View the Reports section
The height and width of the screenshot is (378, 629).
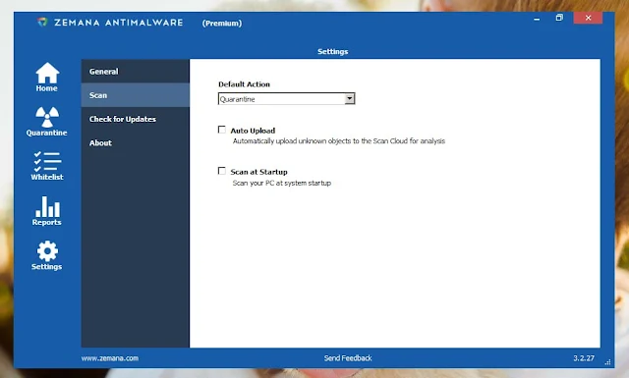tap(47, 211)
